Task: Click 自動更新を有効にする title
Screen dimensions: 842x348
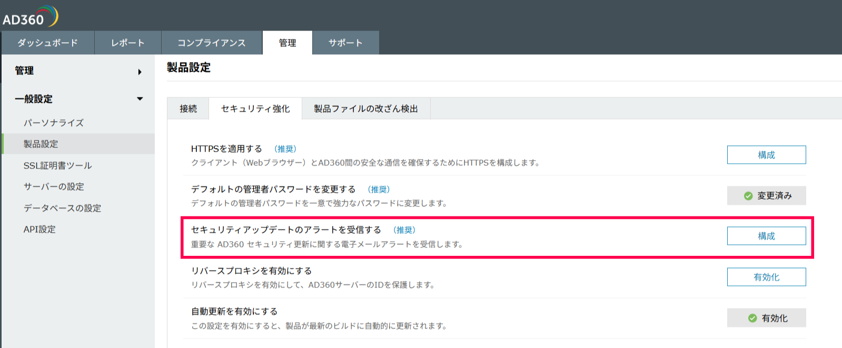Action: (234, 311)
